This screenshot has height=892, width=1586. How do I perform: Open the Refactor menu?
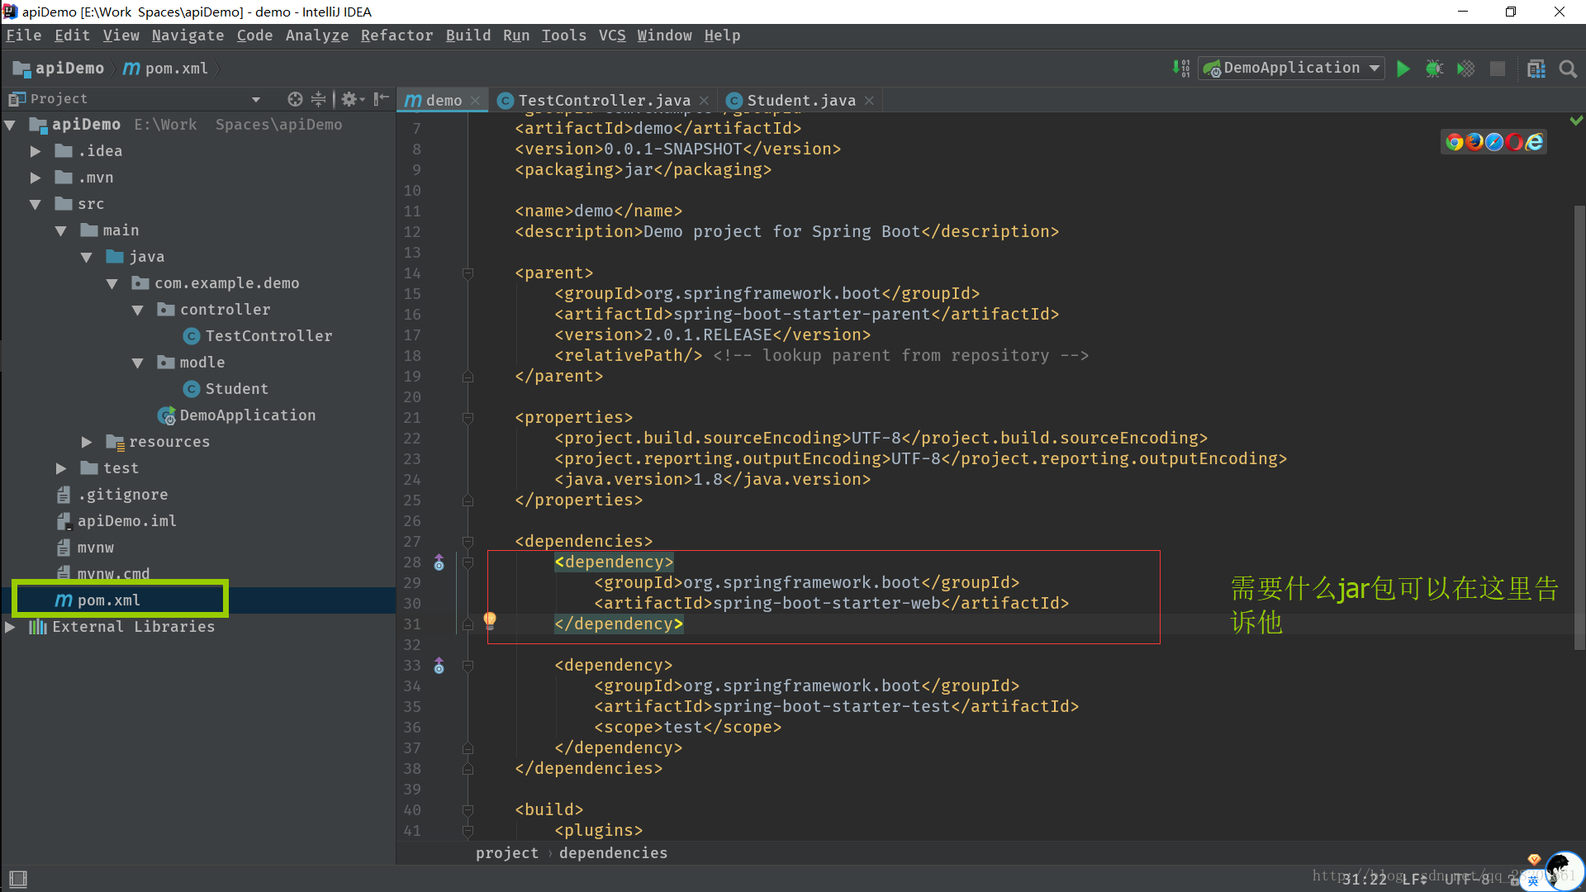click(396, 36)
